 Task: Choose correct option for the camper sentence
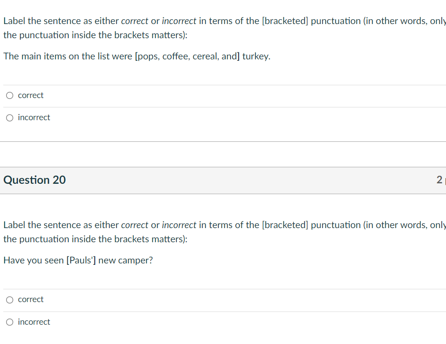pos(9,299)
